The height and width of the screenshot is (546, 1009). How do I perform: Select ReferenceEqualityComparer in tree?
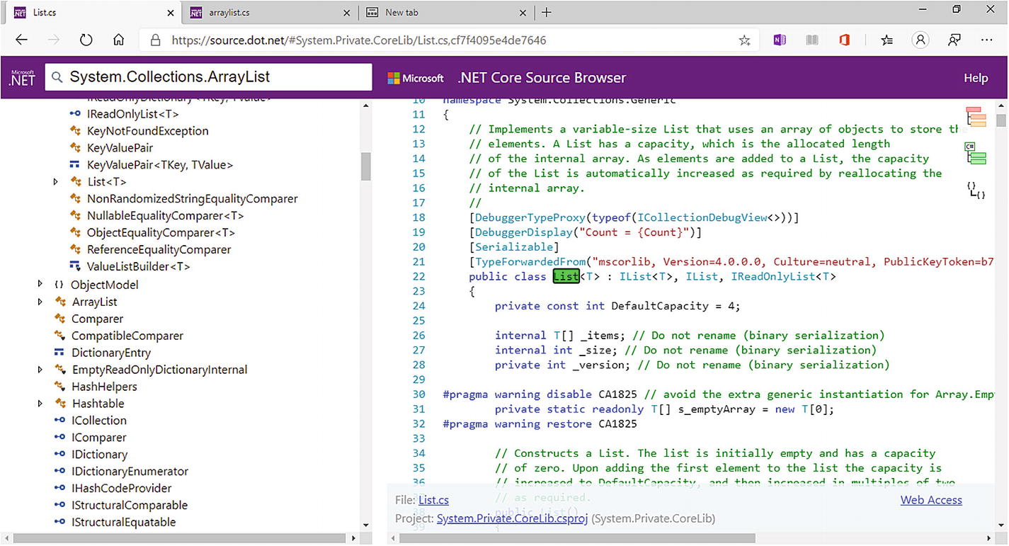(159, 250)
